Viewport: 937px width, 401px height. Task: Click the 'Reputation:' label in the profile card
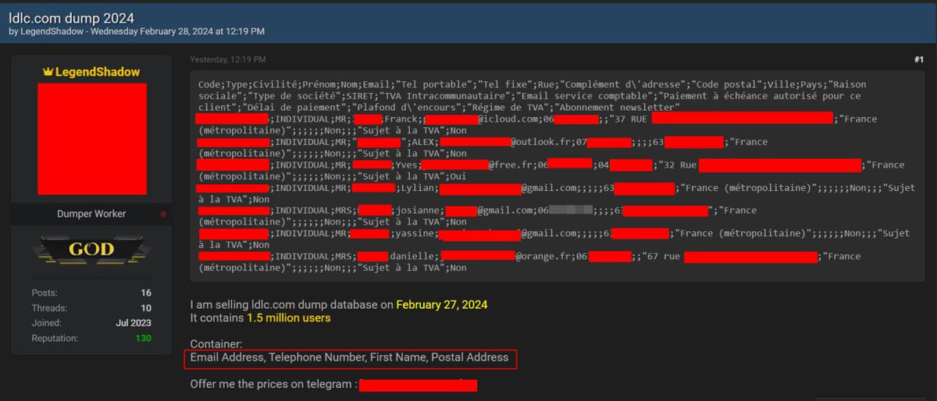click(x=55, y=339)
